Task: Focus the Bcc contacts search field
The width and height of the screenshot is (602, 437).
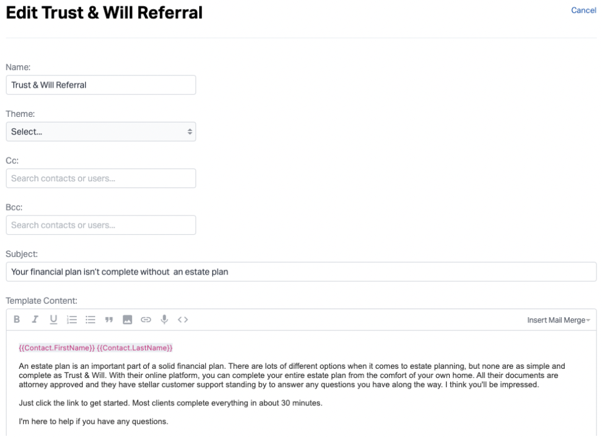Action: (101, 225)
